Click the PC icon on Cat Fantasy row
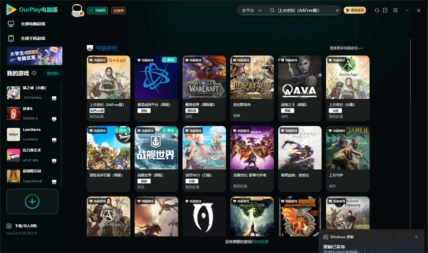Viewport: 428px width, 253px height. click(54, 98)
